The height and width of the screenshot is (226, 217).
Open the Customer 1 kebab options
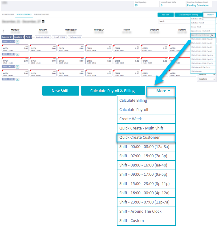pyautogui.click(x=12, y=37)
